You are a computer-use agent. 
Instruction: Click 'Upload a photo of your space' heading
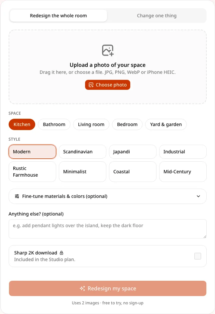tap(108, 65)
